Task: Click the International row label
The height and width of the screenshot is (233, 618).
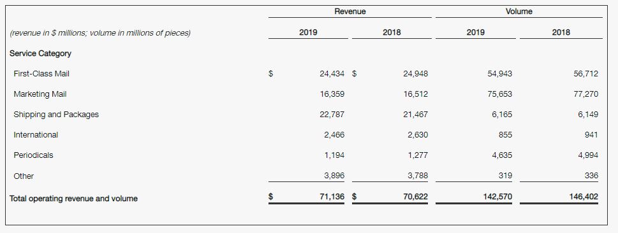Action: click(x=36, y=134)
